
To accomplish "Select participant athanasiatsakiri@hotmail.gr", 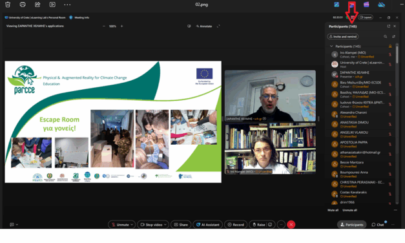I will [361, 154].
